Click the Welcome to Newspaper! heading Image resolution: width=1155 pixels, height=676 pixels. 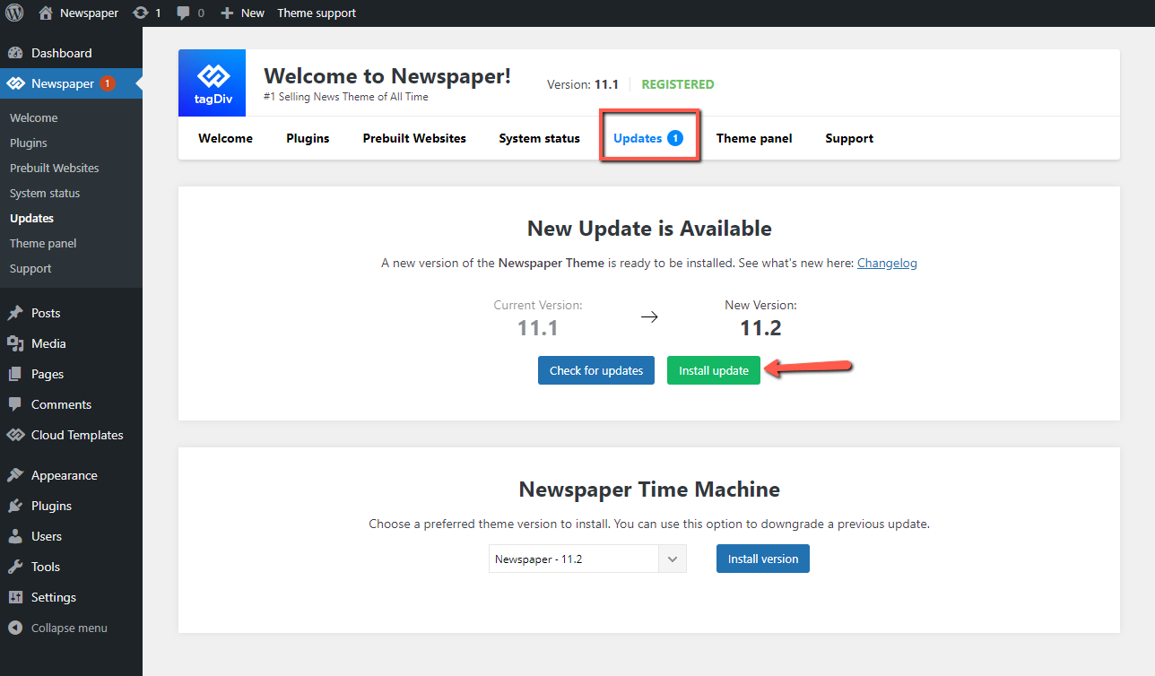click(x=387, y=76)
